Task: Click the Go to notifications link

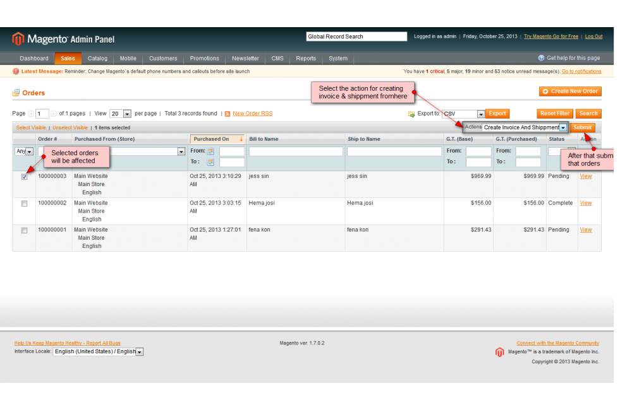Action: [581, 71]
